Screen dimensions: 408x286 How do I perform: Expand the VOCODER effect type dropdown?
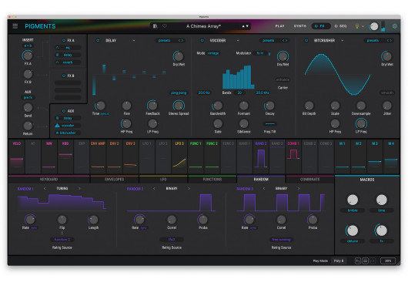[238, 40]
